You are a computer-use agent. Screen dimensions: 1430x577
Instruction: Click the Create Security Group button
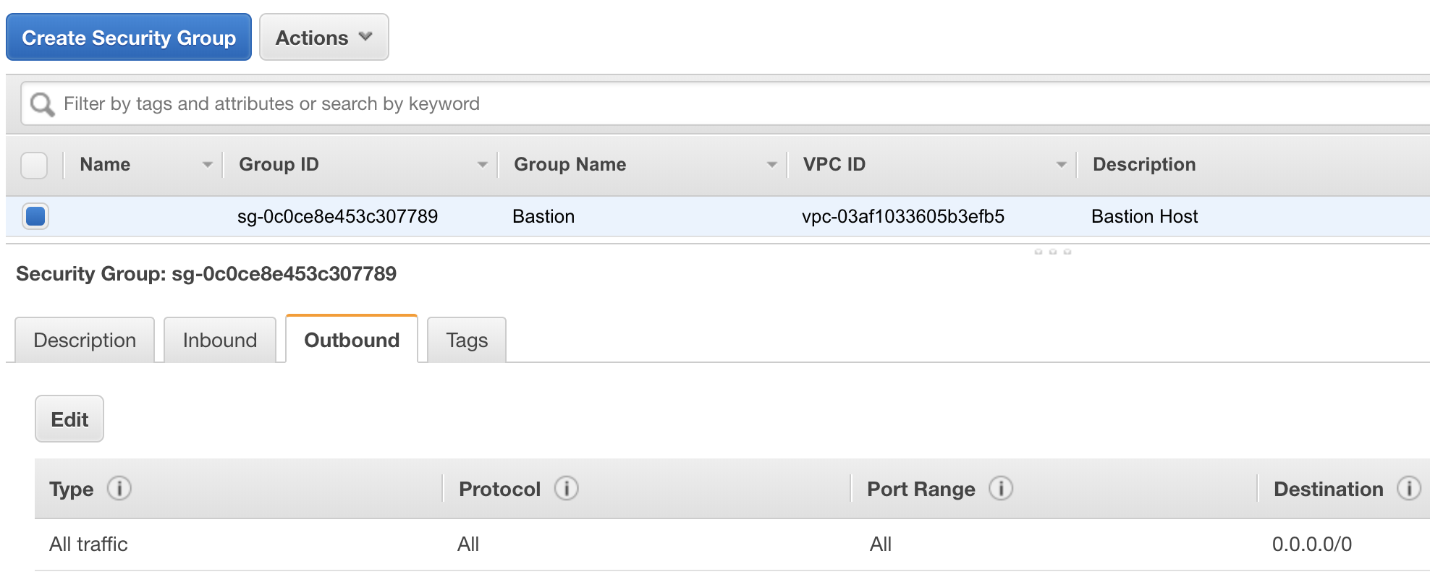point(129,38)
